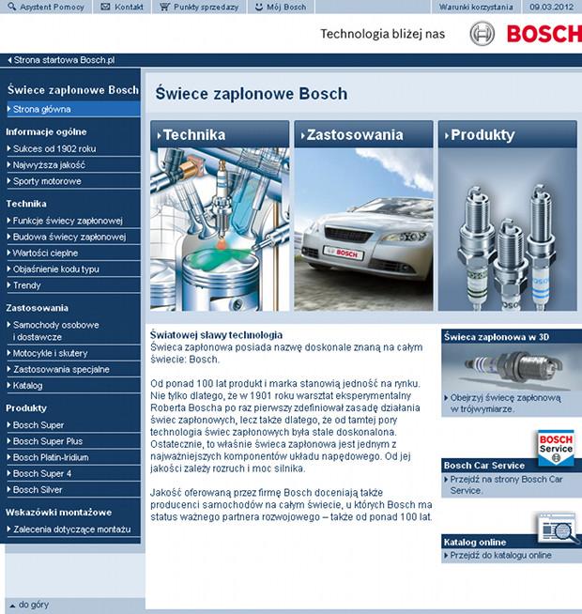Viewport: 582px width, 614px height.
Task: Click the 3D spark plug thumbnail
Action: (512, 368)
